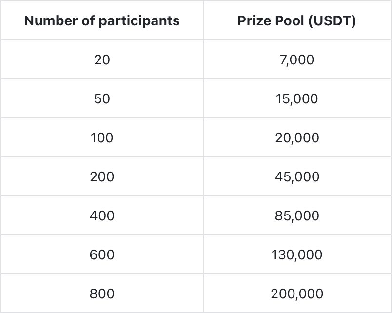Select the 200,000 prize pool value
The width and height of the screenshot is (392, 313).
296,293
